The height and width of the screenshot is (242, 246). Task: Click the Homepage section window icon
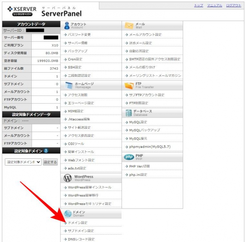[69, 85]
